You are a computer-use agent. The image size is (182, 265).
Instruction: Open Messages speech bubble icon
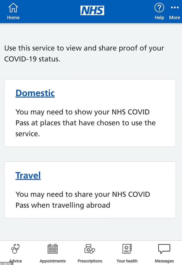[x=164, y=249]
